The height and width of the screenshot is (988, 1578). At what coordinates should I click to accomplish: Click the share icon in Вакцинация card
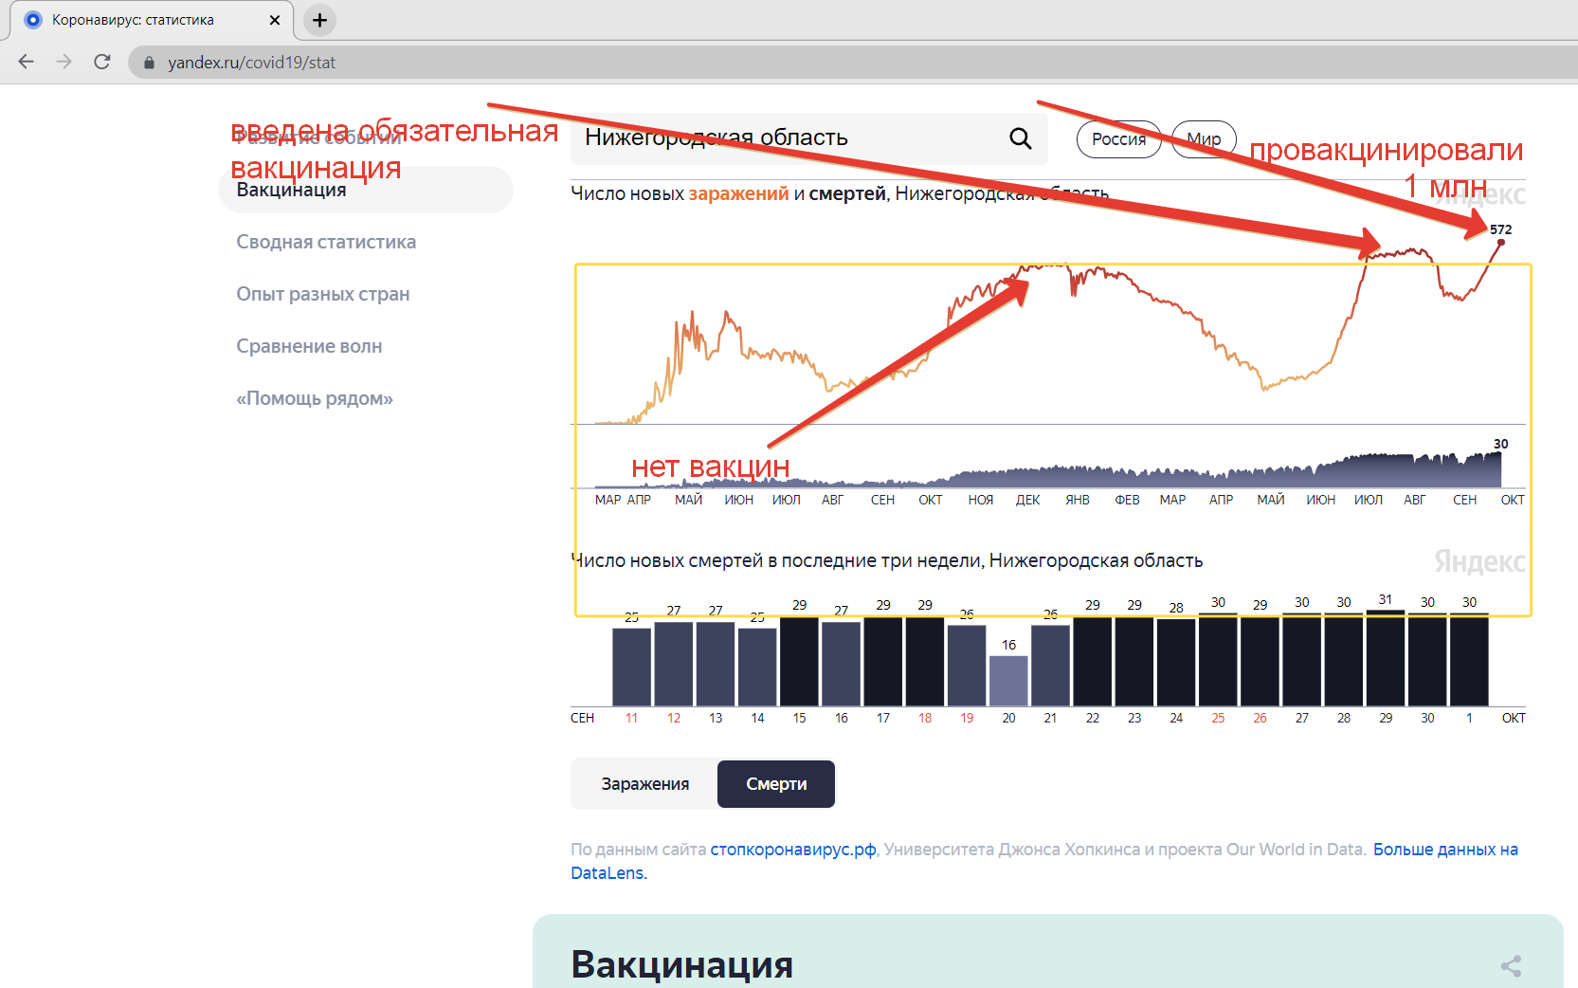1512,965
